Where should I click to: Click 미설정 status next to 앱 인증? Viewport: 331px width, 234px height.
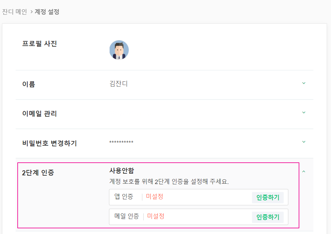(155, 197)
